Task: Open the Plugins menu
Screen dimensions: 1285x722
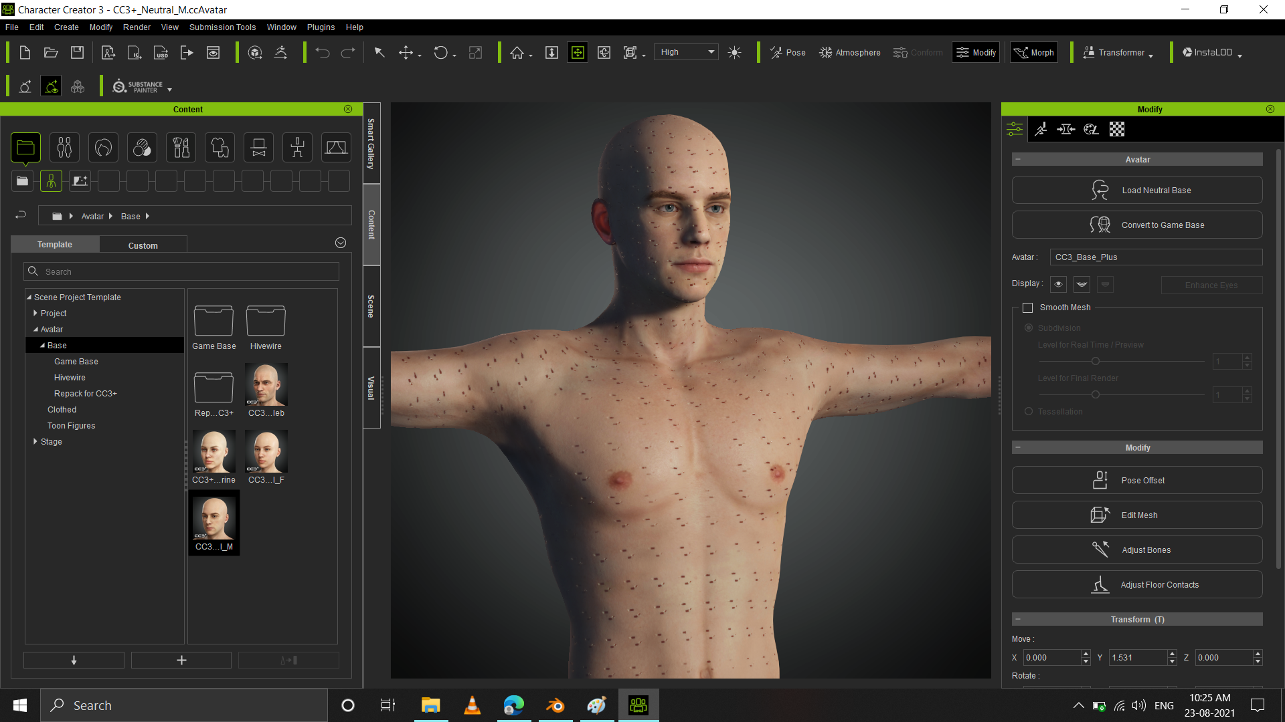Action: 321,27
